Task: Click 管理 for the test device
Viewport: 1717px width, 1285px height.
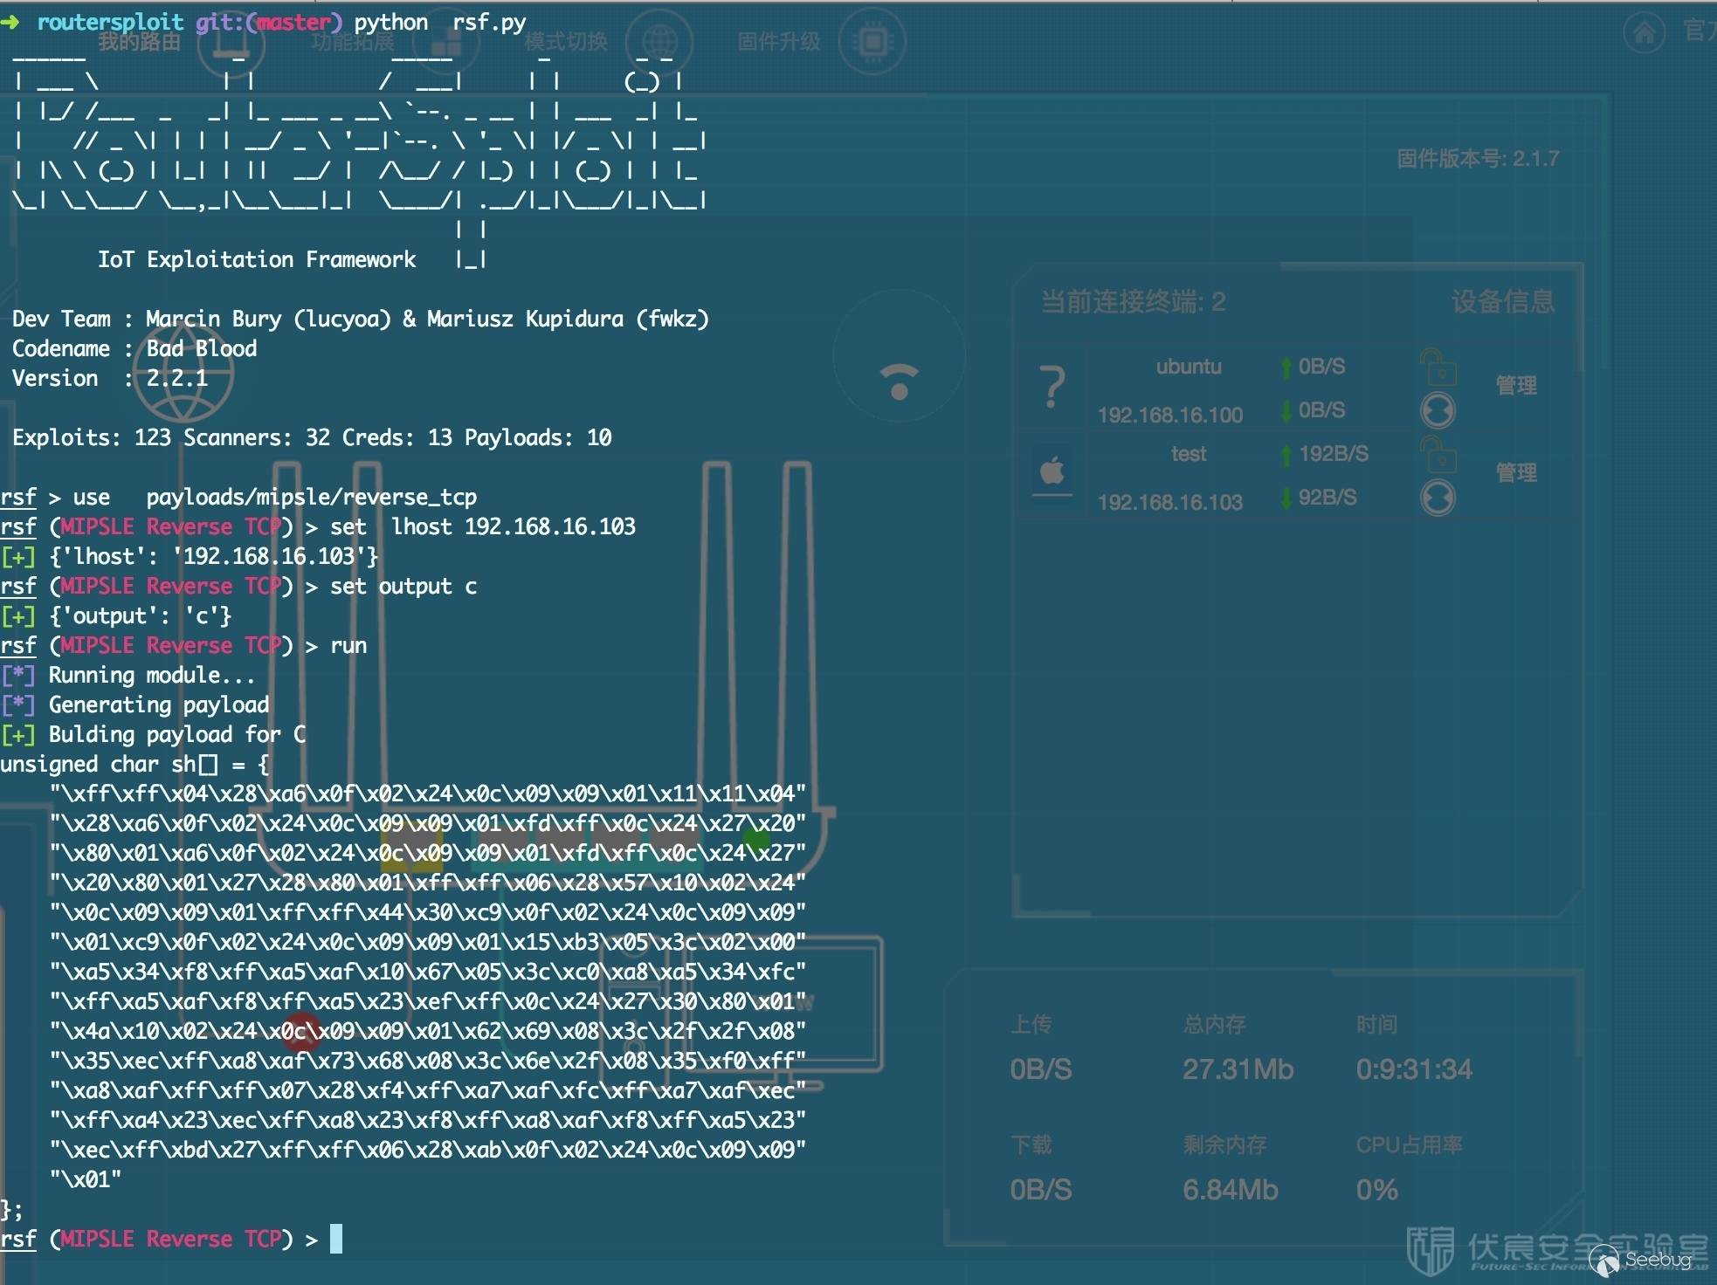Action: [x=1516, y=472]
